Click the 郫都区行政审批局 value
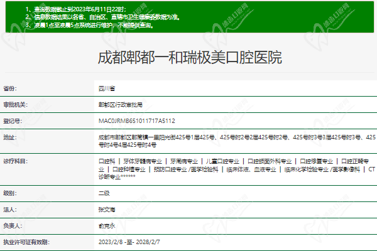Viewport: 377px width, 251px height. point(121,105)
